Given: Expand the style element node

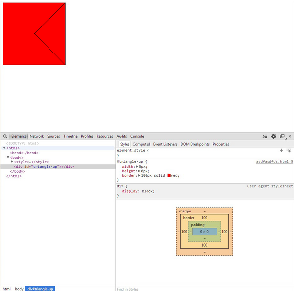Looking at the screenshot, I should coord(12,161).
